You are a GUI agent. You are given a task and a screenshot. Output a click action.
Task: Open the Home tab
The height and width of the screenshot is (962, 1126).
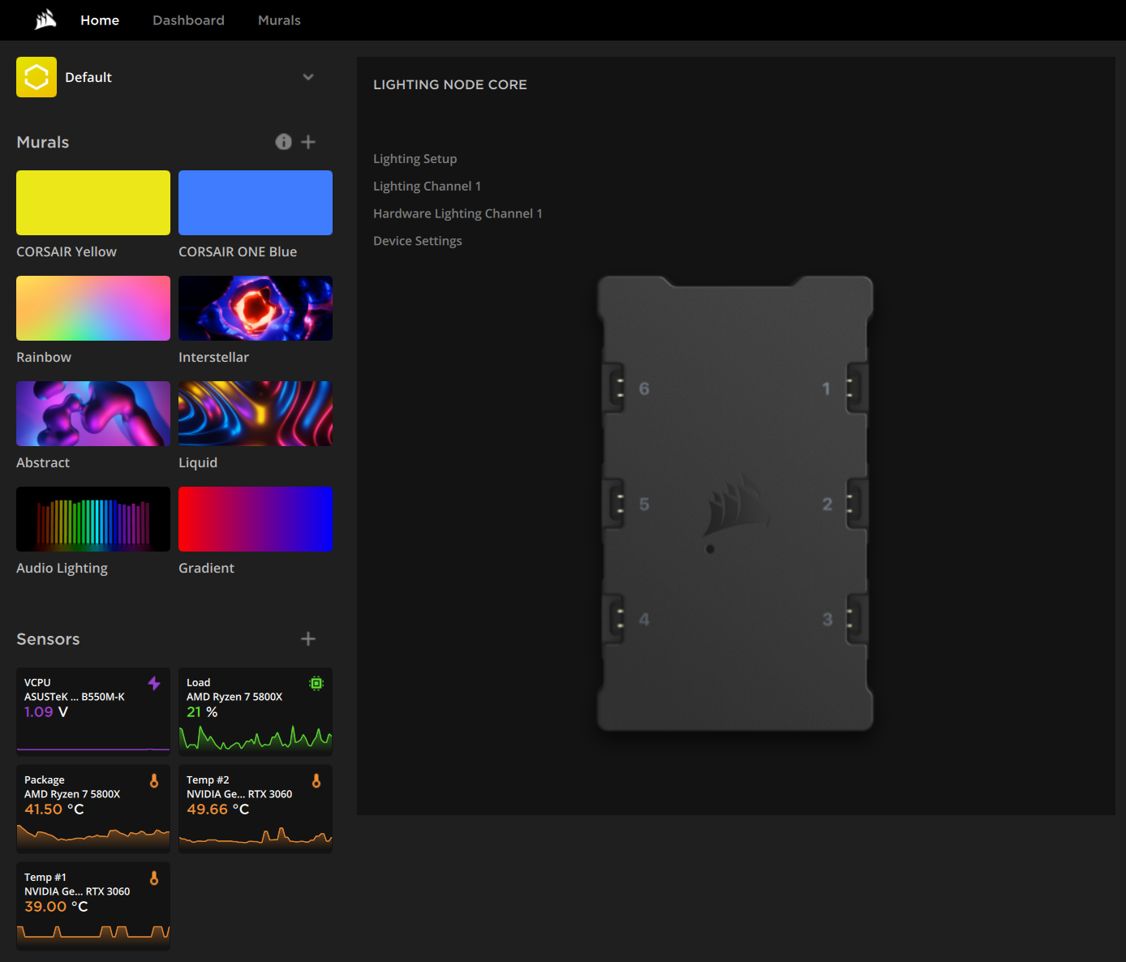[100, 20]
